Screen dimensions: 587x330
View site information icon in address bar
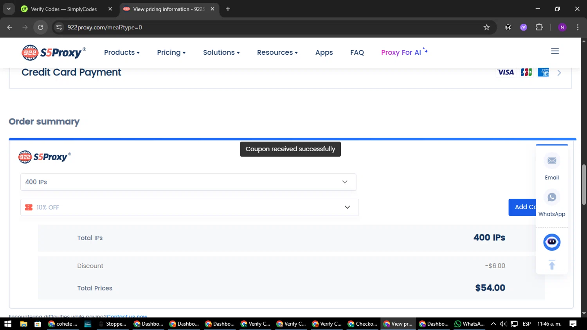click(59, 27)
